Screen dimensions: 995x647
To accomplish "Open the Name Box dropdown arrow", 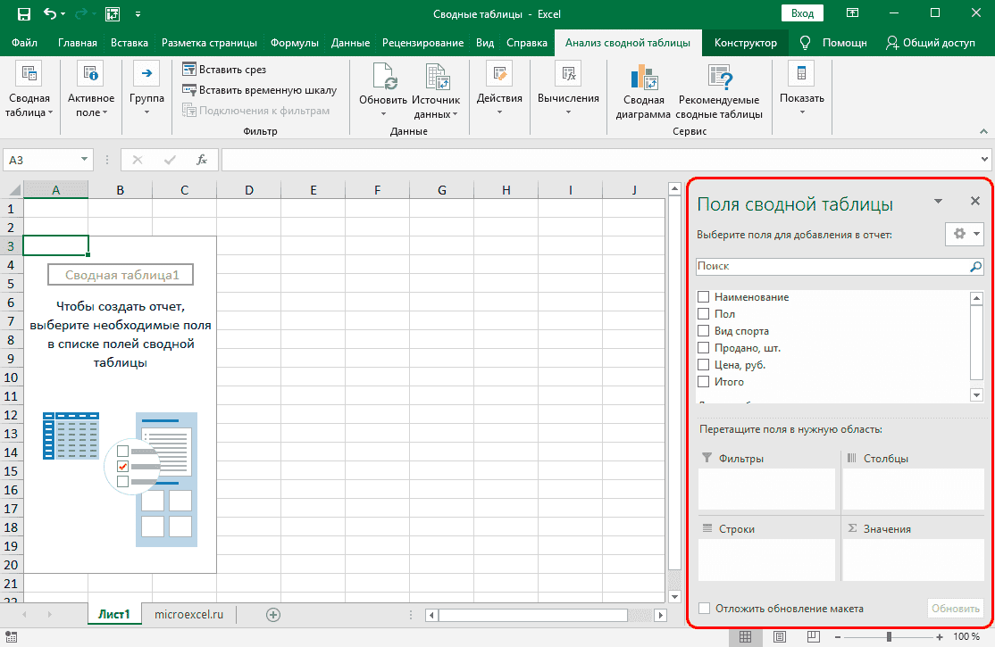I will click(x=85, y=160).
